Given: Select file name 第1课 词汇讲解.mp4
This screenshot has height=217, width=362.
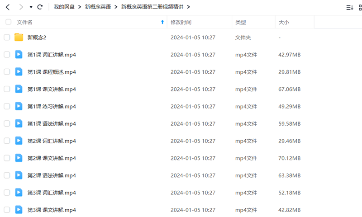Looking at the screenshot, I should tap(52, 55).
